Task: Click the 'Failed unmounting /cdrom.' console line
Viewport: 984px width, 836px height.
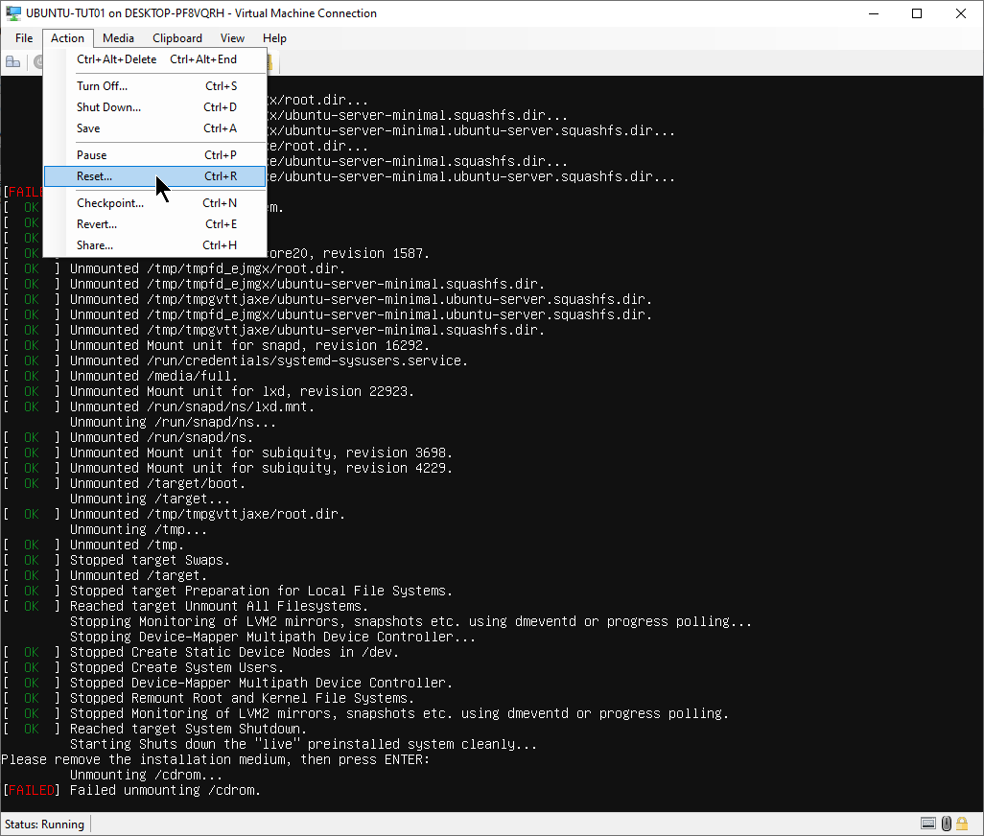Action: 165,790
